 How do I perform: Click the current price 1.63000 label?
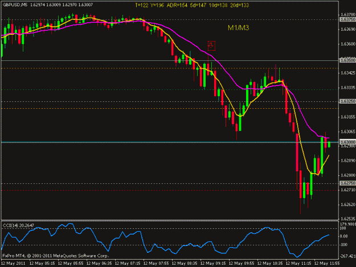347,142
